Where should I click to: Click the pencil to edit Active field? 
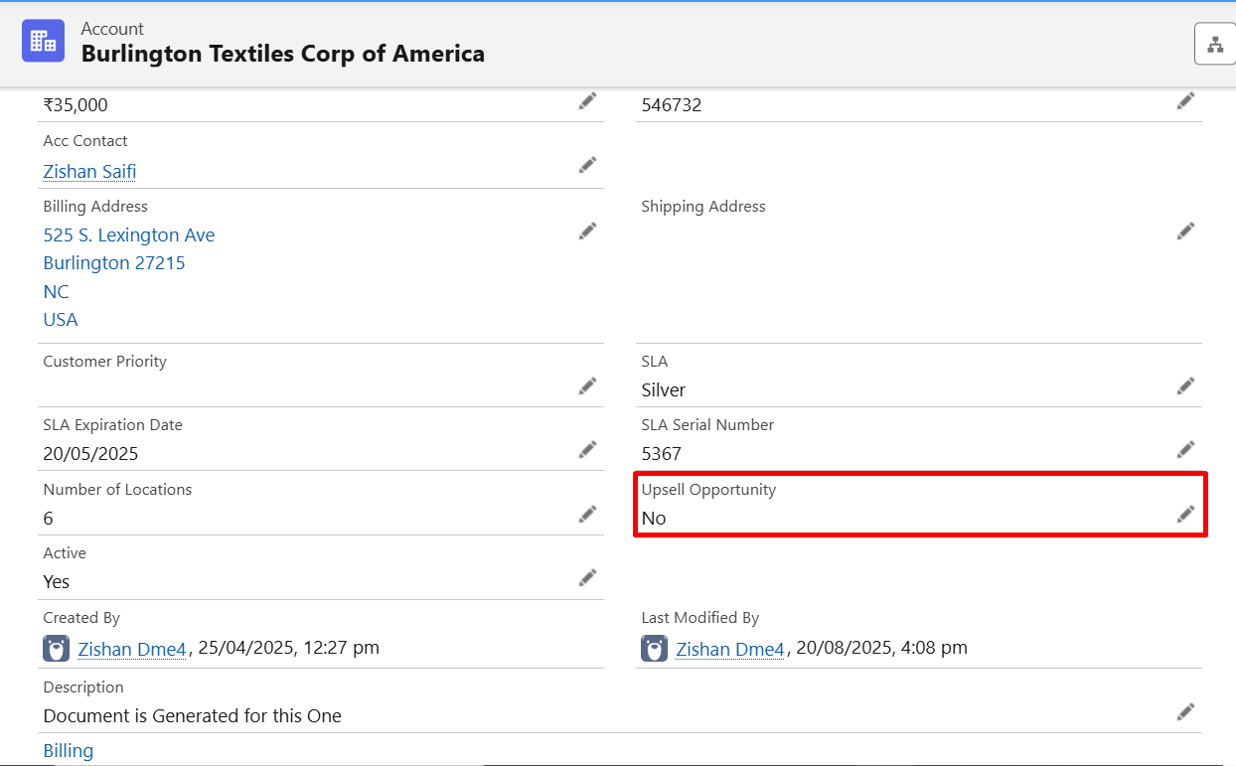(x=588, y=577)
